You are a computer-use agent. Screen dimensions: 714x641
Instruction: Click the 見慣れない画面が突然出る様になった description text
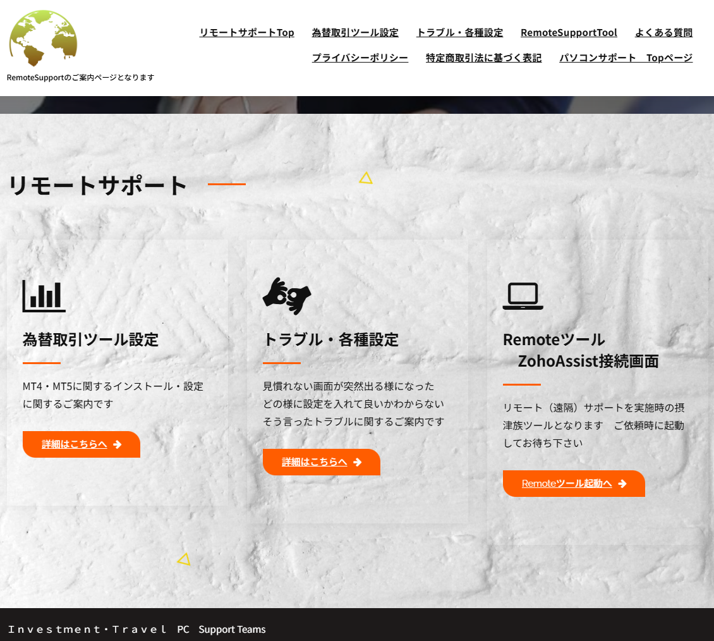point(353,404)
